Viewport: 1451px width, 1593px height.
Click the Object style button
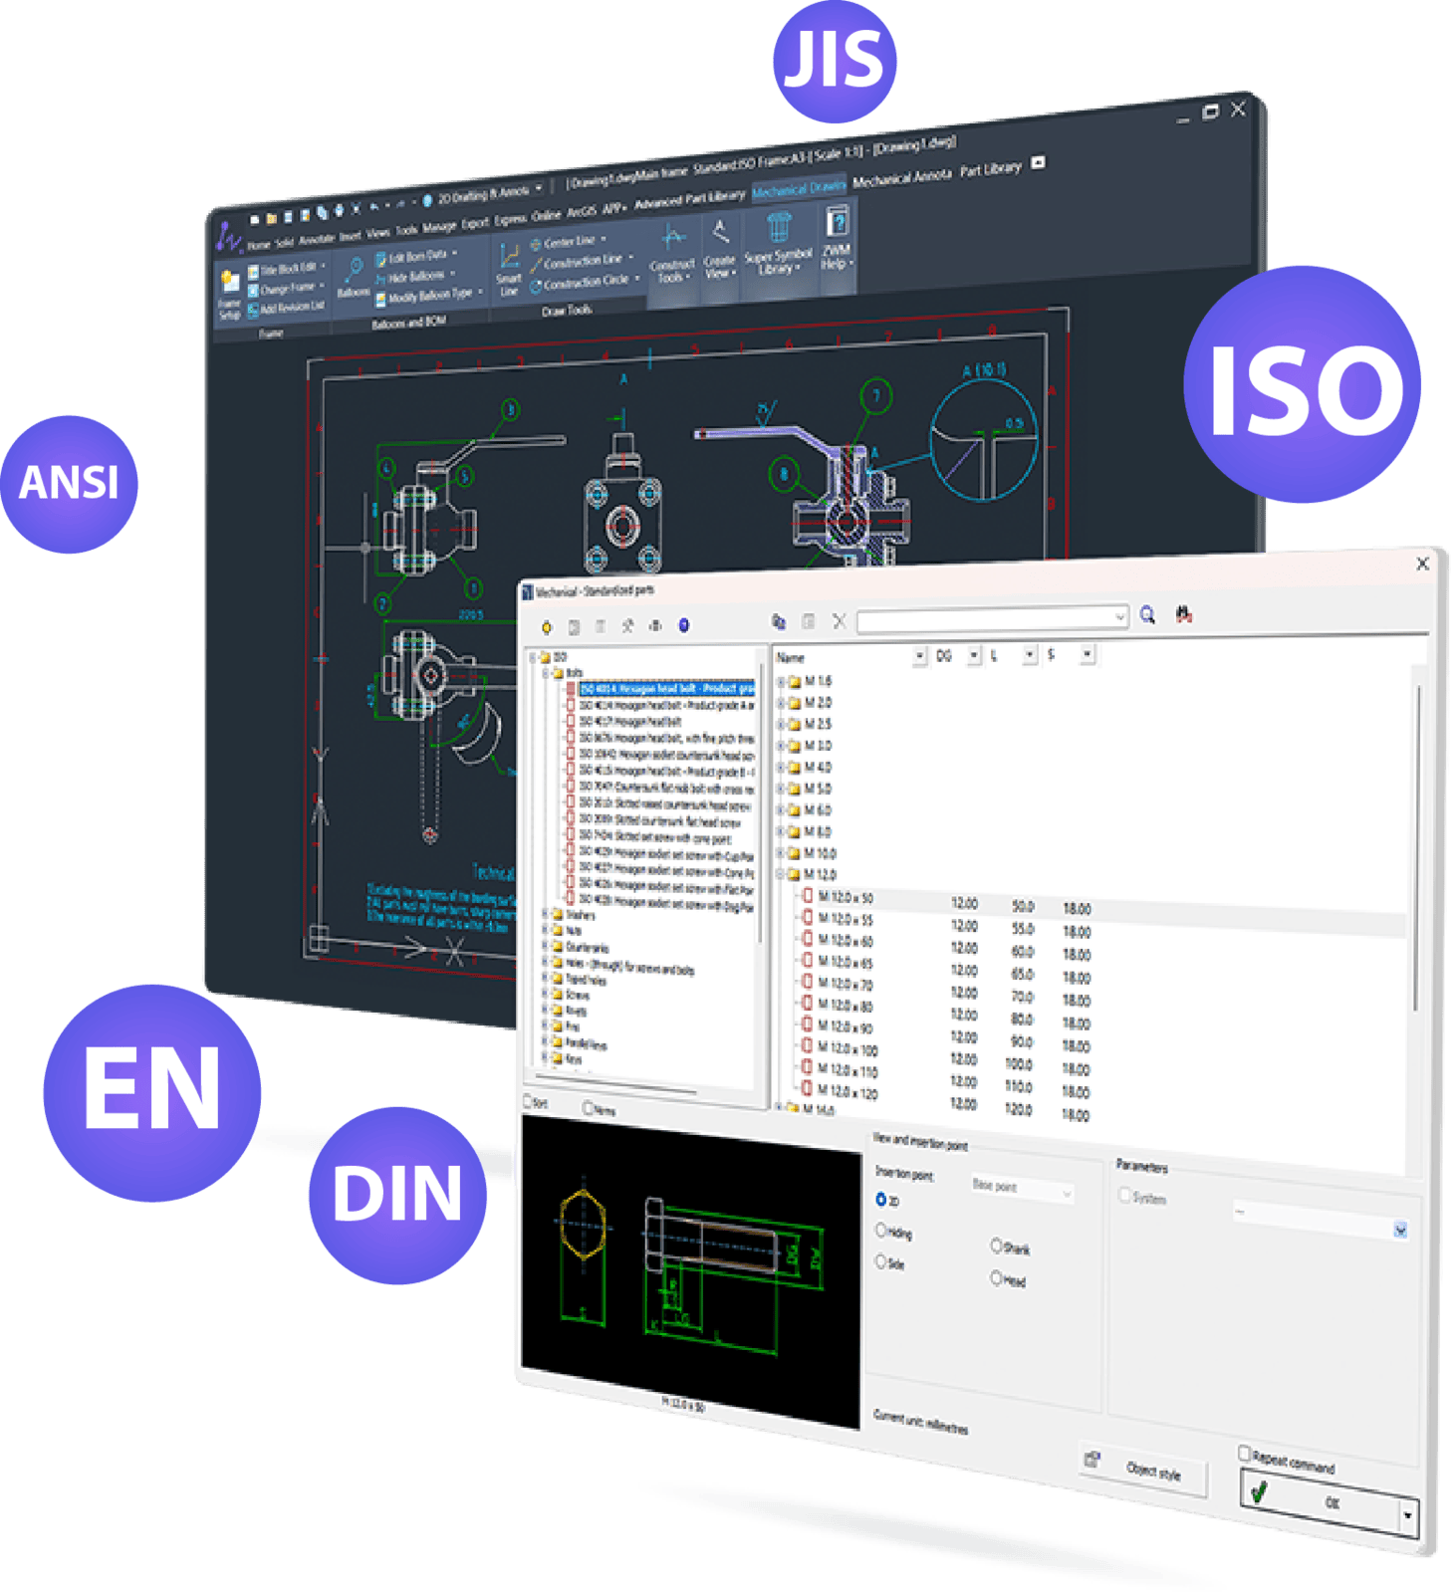tap(1152, 1471)
